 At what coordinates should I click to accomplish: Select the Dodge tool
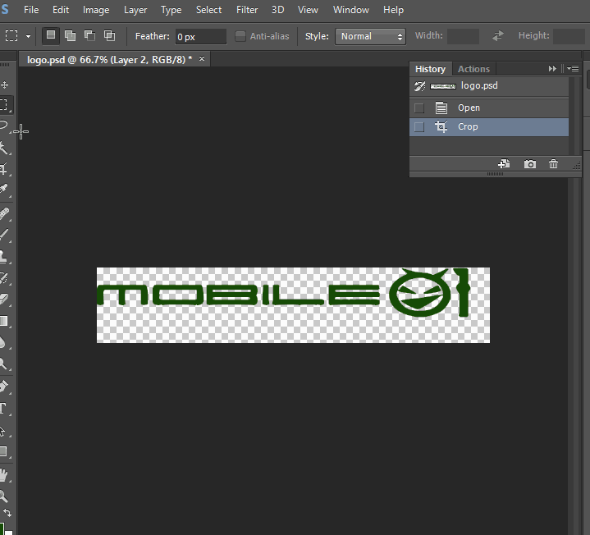(x=4, y=364)
